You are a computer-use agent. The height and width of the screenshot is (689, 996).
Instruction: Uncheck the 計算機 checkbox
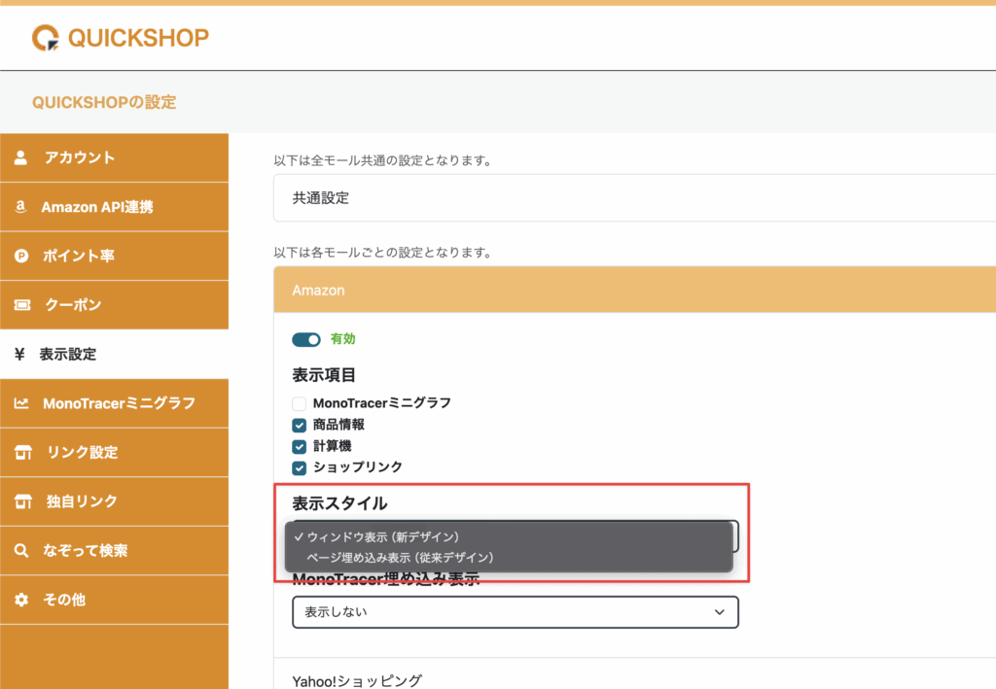click(300, 447)
